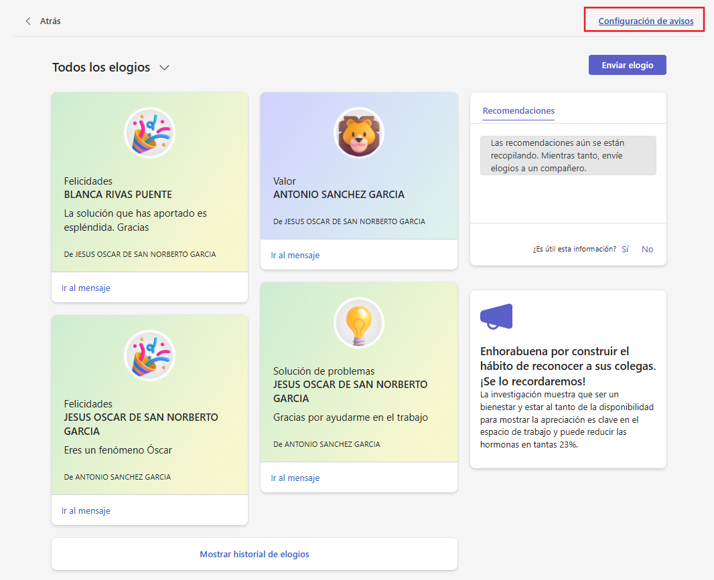Open Ir al mensaje on Eres un fenómeno card

(86, 511)
